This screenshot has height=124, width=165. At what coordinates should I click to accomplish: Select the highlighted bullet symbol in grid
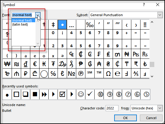coord(62,25)
